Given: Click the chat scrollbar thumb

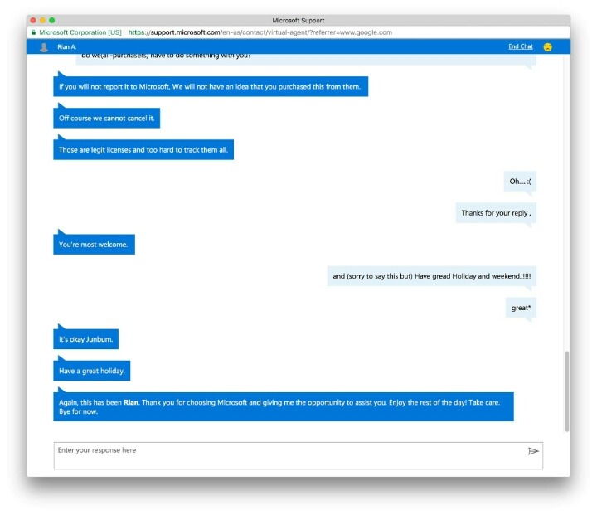Looking at the screenshot, I should click(x=567, y=391).
